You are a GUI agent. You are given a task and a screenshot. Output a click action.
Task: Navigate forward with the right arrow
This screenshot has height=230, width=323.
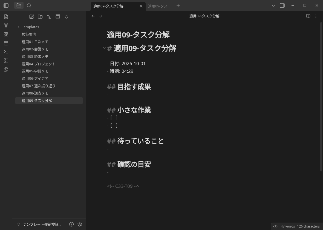[101, 16]
